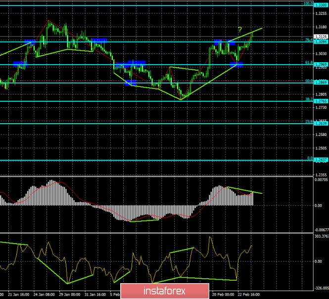This screenshot has height=299, width=329.
Task: Select the 38.2 Fibonacci level label
Action: pos(309,99)
